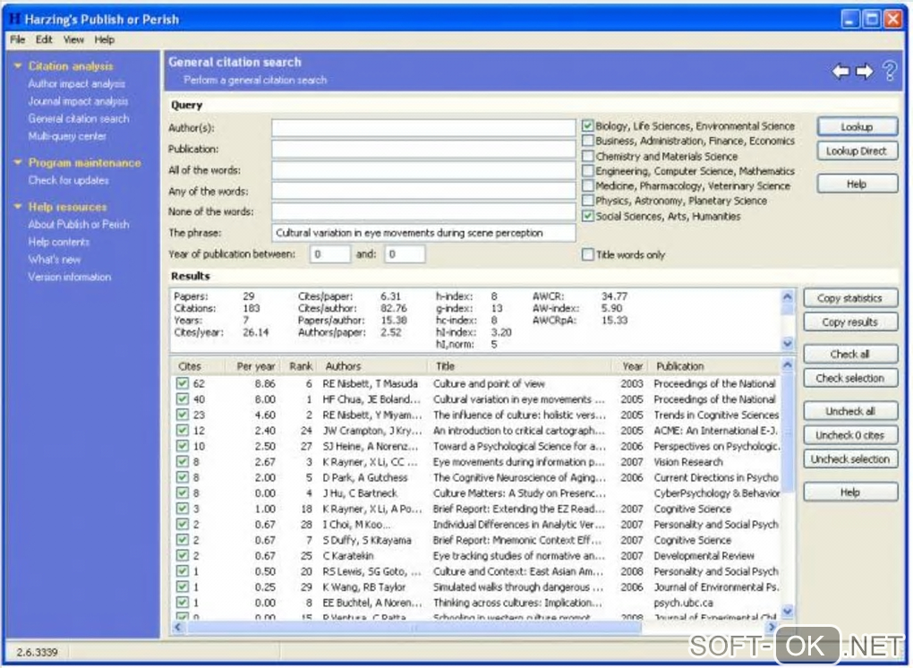Click the start year publication field

(x=330, y=254)
